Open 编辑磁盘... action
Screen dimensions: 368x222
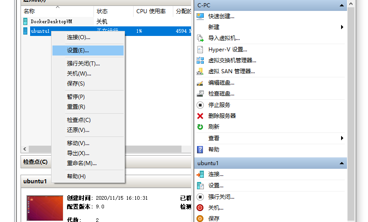(x=221, y=83)
